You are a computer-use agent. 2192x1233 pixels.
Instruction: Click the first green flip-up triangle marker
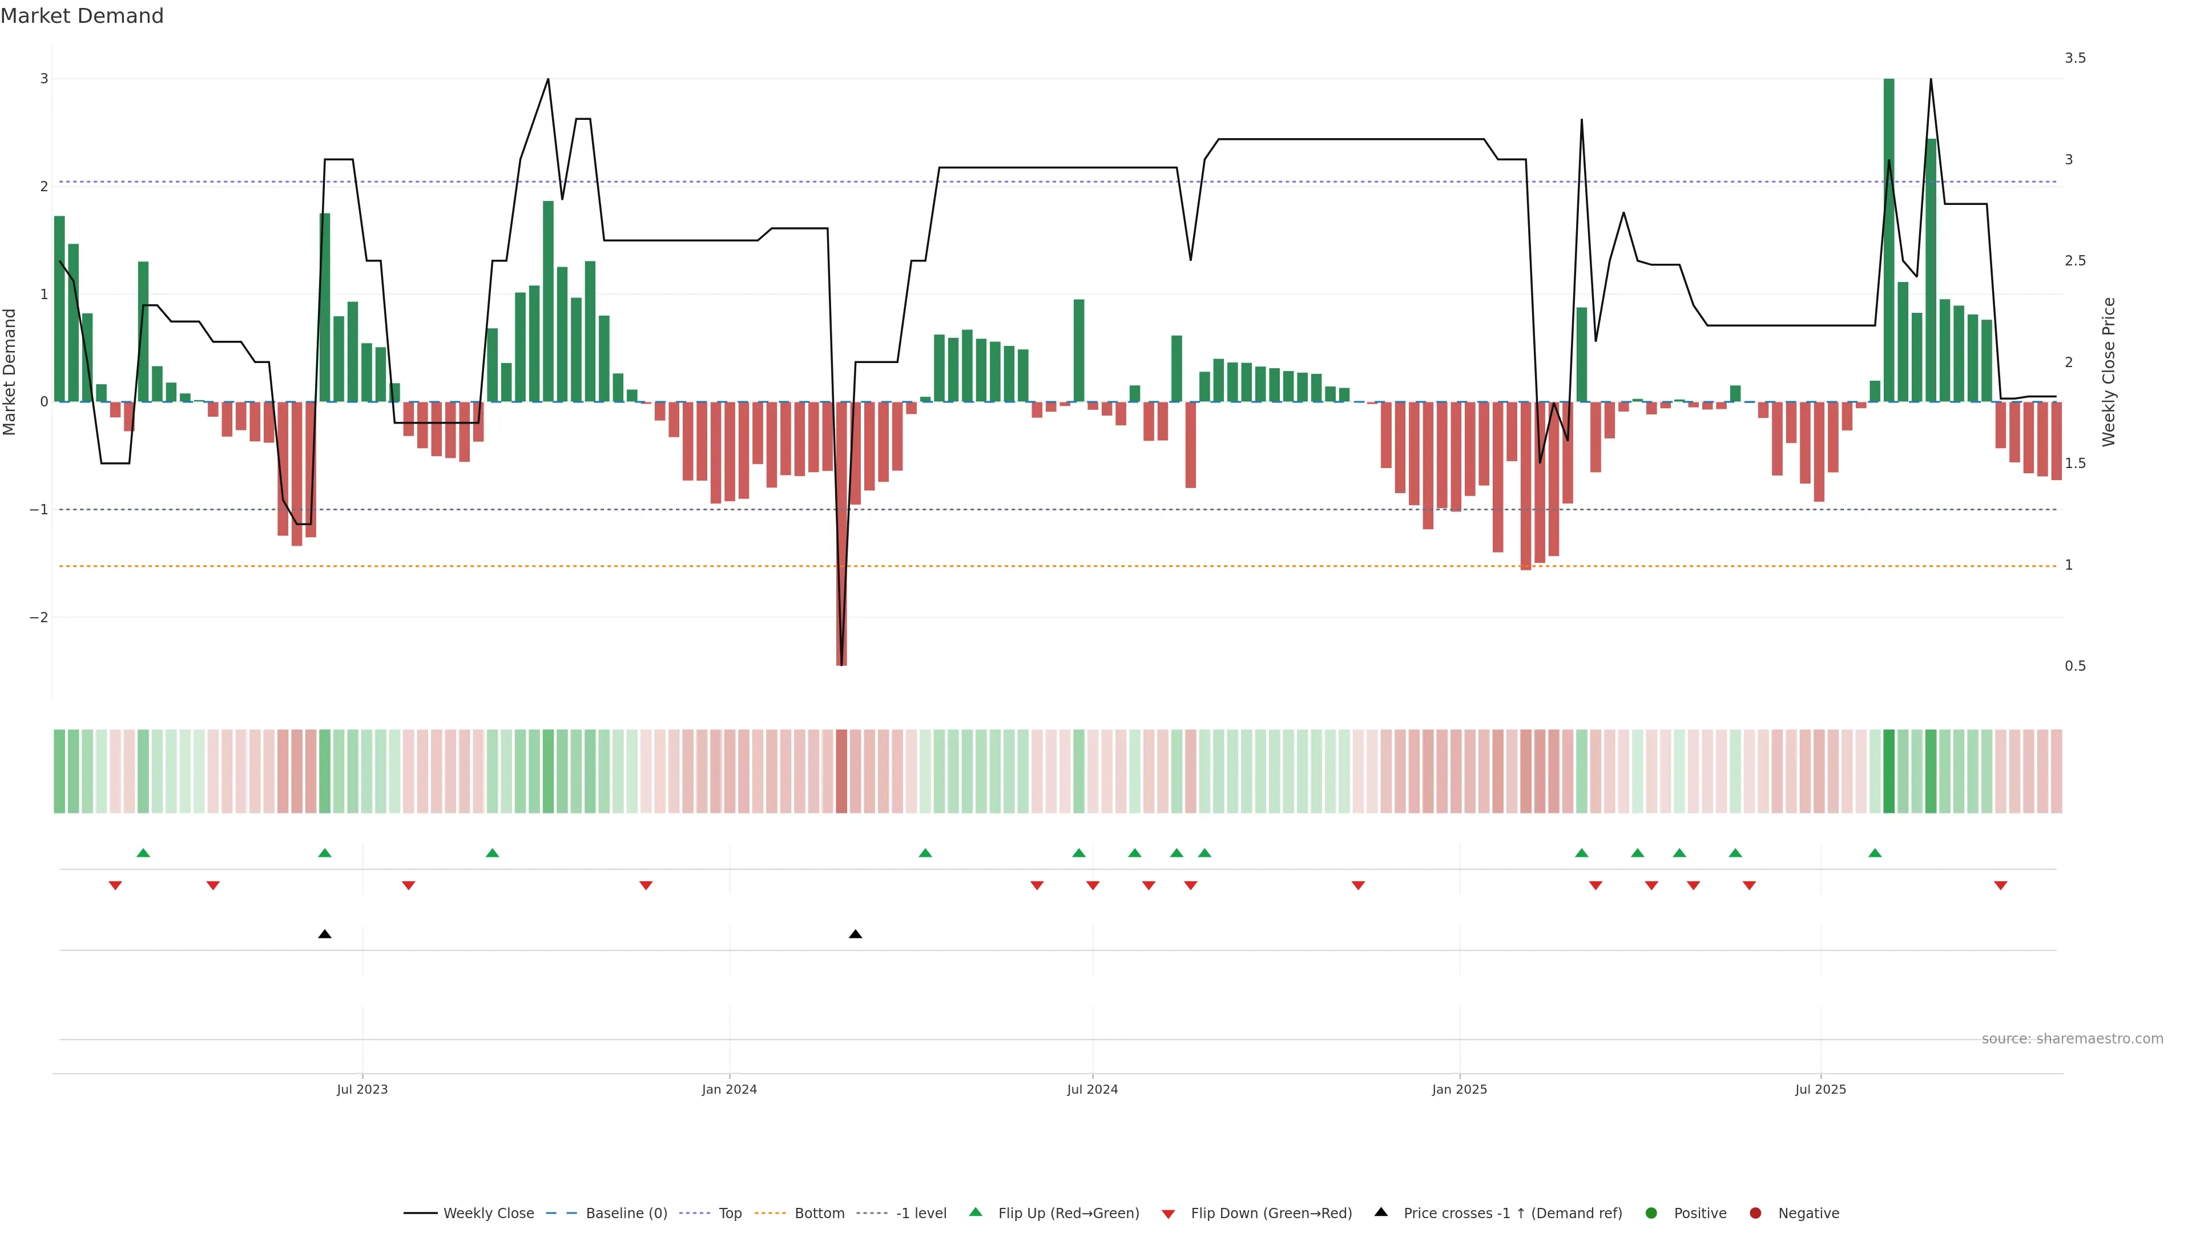[x=143, y=853]
